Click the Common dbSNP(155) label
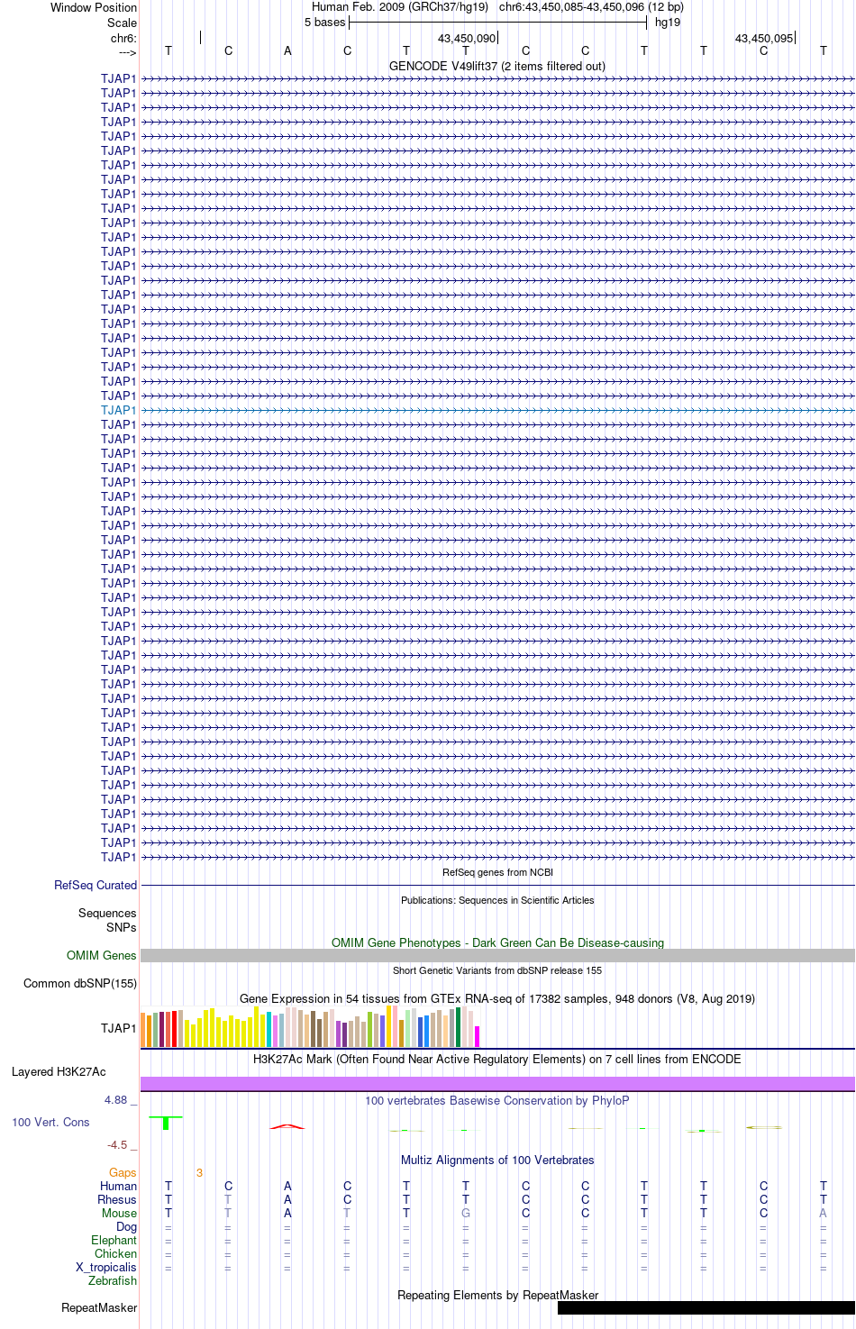 coord(80,984)
